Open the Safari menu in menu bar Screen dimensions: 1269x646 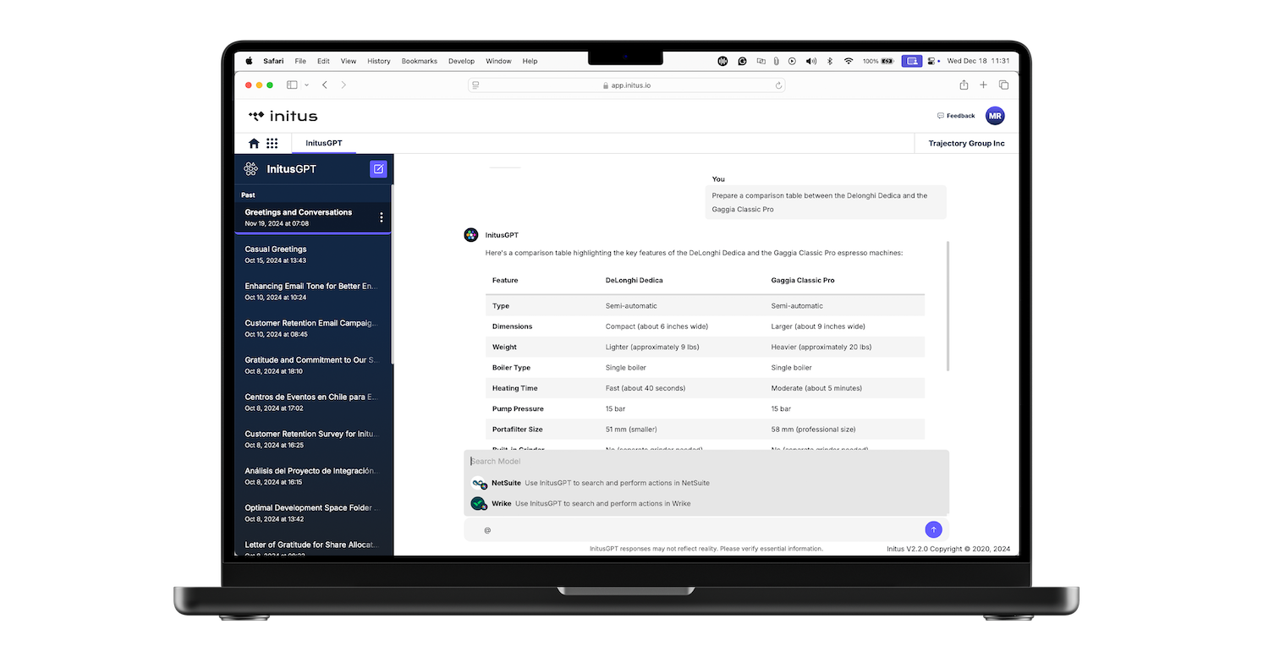point(273,61)
